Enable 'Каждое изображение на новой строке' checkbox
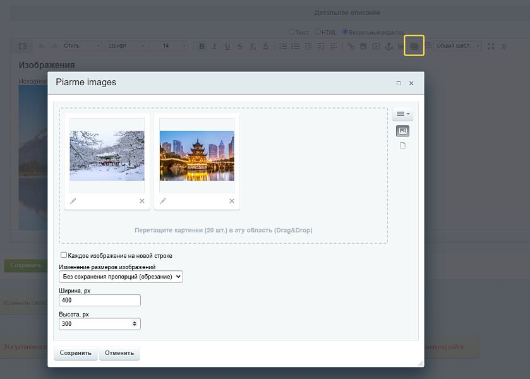530x379 pixels. pyautogui.click(x=64, y=255)
